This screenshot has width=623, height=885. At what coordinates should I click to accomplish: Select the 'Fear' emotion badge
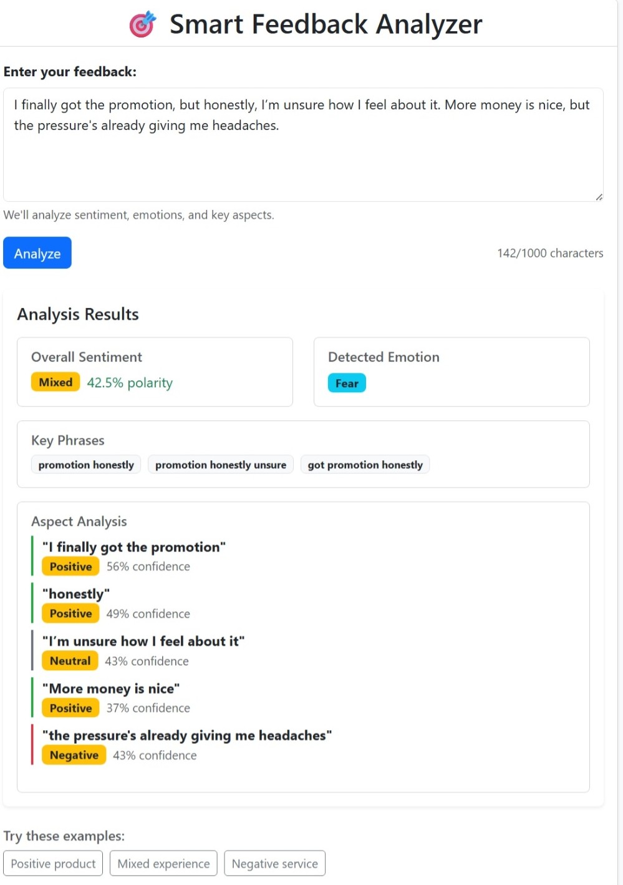[x=346, y=383]
